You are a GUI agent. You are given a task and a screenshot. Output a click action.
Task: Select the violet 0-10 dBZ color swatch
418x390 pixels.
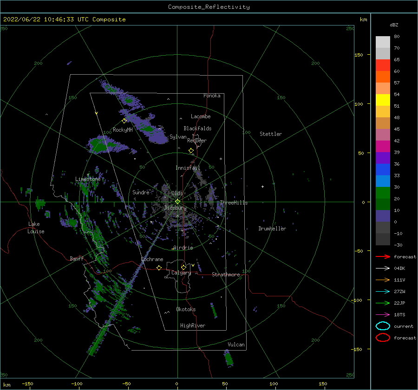pyautogui.click(x=383, y=216)
